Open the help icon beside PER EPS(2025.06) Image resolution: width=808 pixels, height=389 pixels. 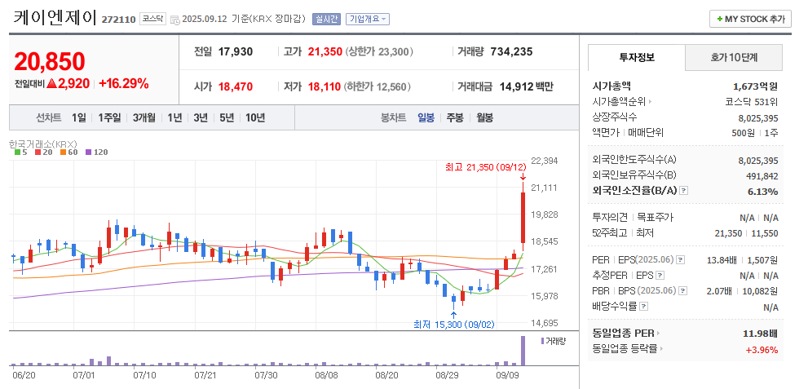(680, 259)
